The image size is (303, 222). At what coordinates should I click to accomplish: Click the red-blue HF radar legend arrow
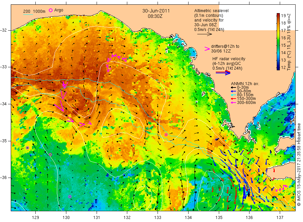coord(223,73)
